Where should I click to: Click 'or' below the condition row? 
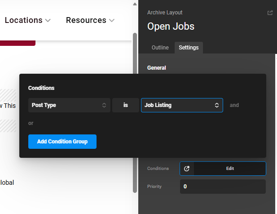click(31, 123)
